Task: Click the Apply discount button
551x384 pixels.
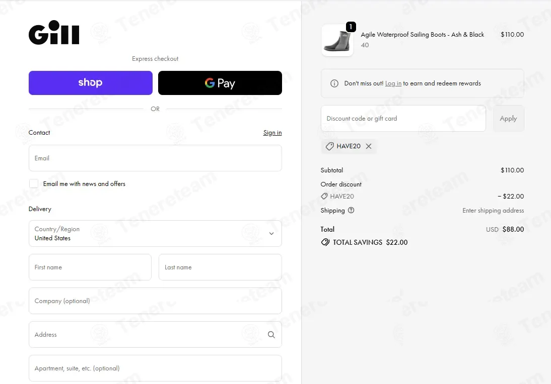Action: pyautogui.click(x=509, y=119)
